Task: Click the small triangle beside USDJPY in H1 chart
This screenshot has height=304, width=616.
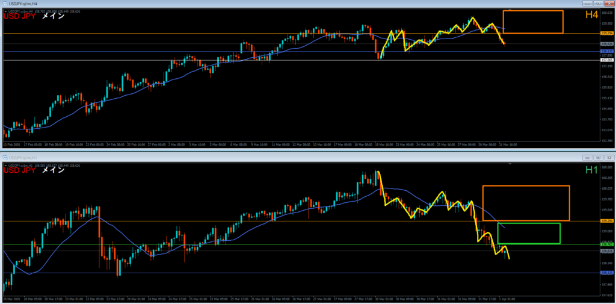Action: 5,163
